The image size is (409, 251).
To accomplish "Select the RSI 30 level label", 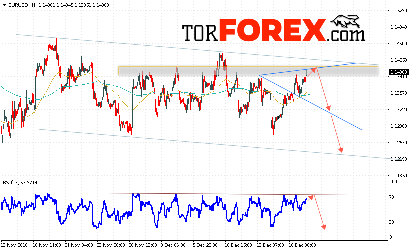I will [391, 222].
